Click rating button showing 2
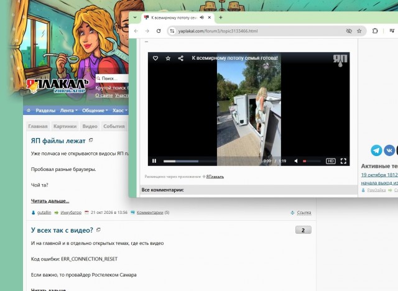 coord(303,230)
